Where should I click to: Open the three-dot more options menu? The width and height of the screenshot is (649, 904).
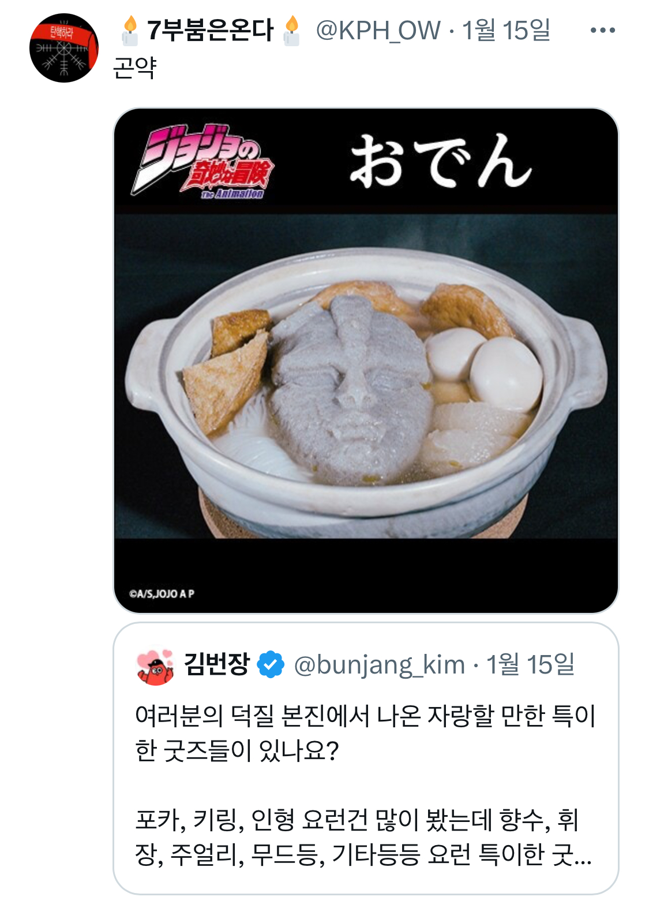pos(603,30)
